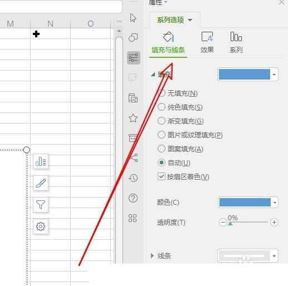This screenshot has width=288, height=286.
Task: Click the help question mark icon
Action: [133, 198]
